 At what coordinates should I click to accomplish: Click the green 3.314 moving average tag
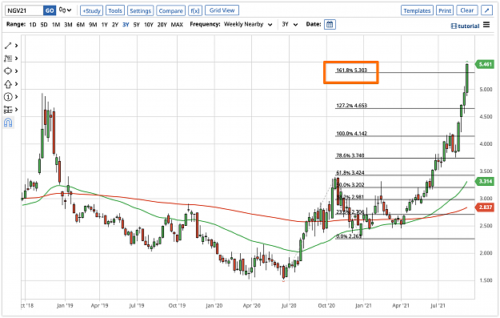pyautogui.click(x=484, y=181)
